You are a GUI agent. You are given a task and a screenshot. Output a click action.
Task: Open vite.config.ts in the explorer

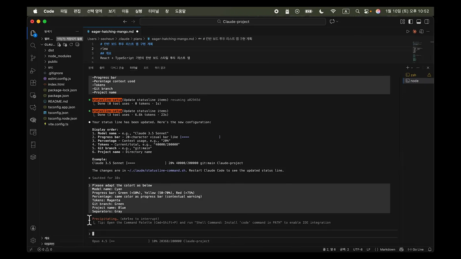(x=58, y=124)
